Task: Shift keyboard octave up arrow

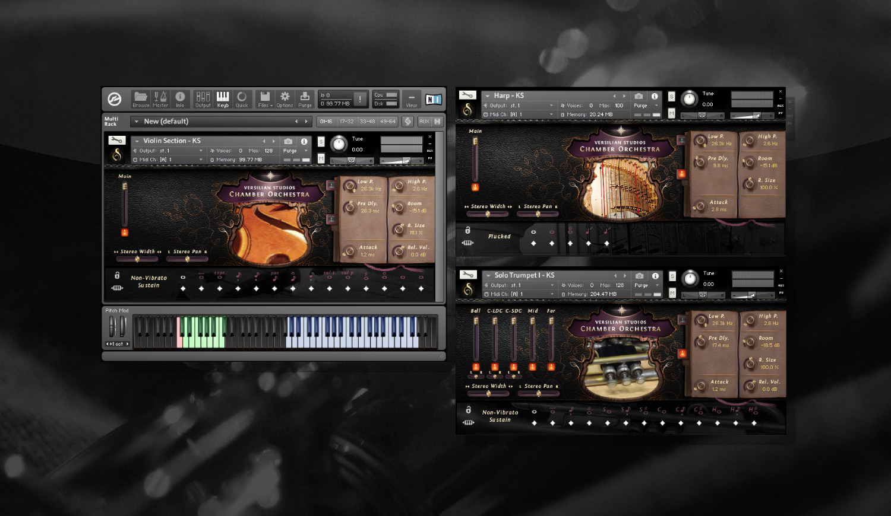Action: pyautogui.click(x=127, y=344)
